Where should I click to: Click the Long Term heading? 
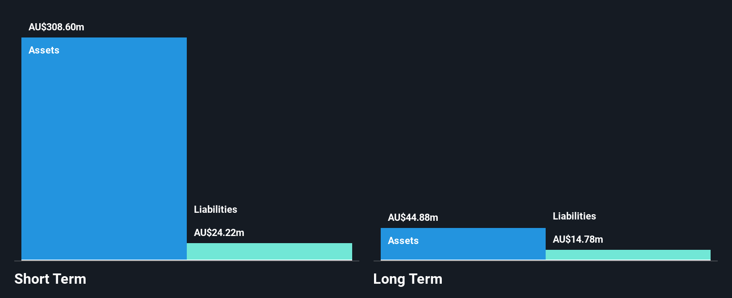(x=408, y=279)
